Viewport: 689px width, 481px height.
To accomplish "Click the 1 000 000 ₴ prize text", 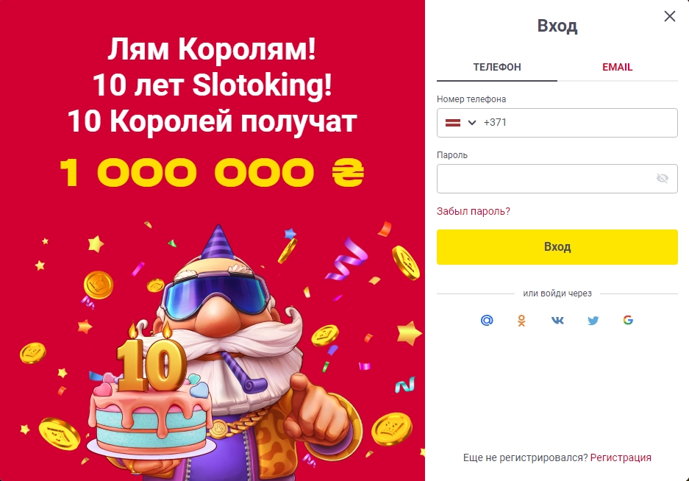I will (x=212, y=174).
